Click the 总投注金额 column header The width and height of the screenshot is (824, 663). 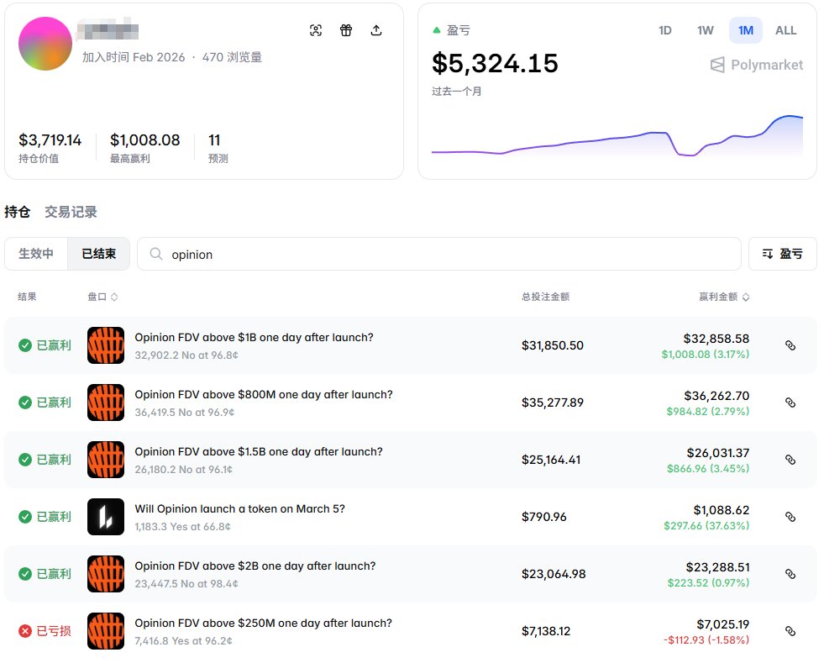[545, 297]
